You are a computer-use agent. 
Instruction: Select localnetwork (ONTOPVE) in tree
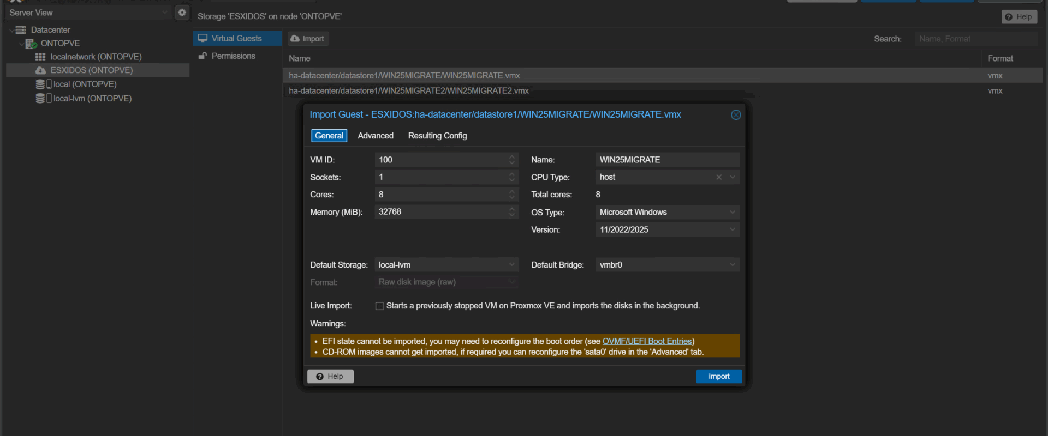coord(96,57)
